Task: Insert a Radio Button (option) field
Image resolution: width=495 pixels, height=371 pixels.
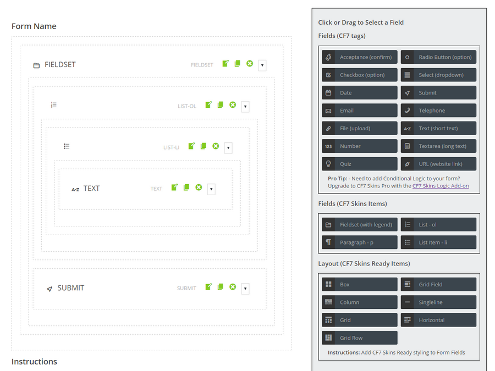Action: point(438,57)
